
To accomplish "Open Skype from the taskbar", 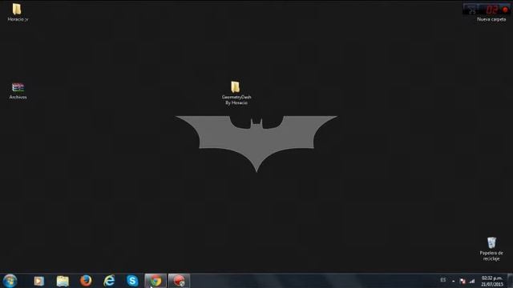I will click(x=132, y=281).
